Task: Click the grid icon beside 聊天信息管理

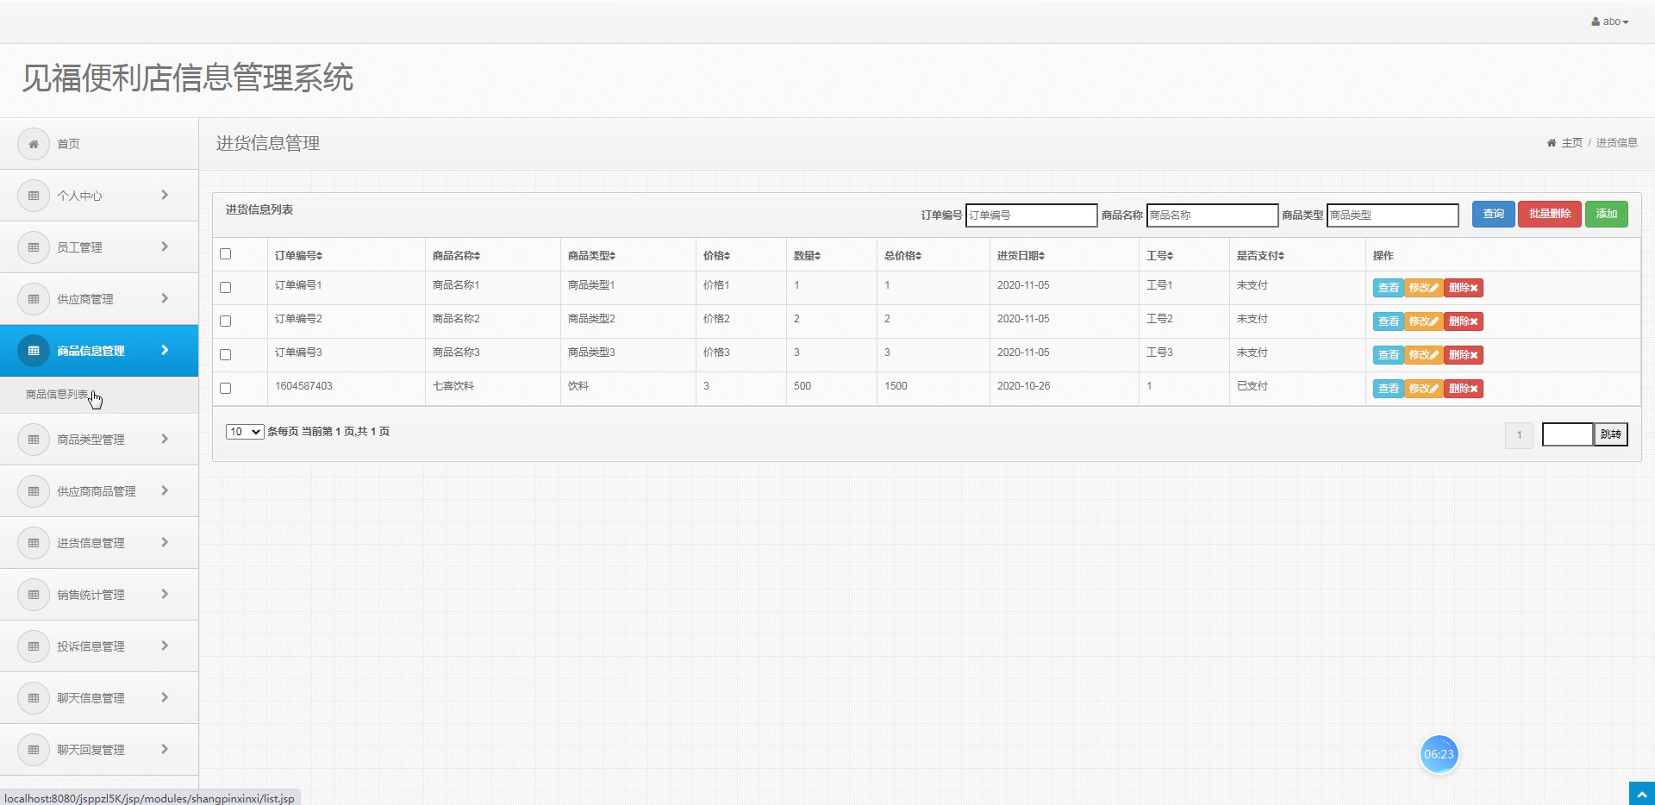Action: tap(34, 698)
